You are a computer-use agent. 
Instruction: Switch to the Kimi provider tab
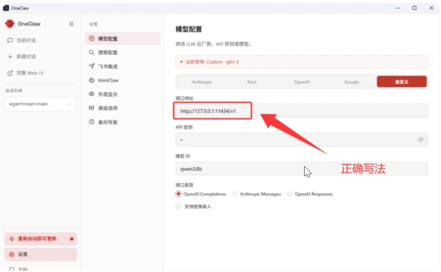coord(252,82)
